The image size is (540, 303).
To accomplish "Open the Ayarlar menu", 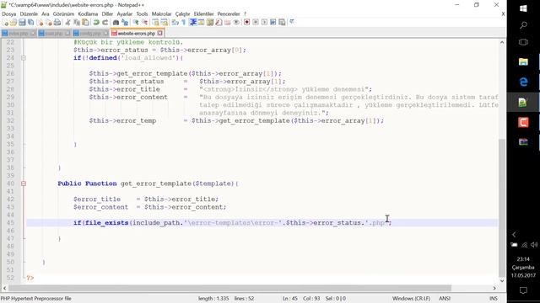I will click(x=124, y=14).
